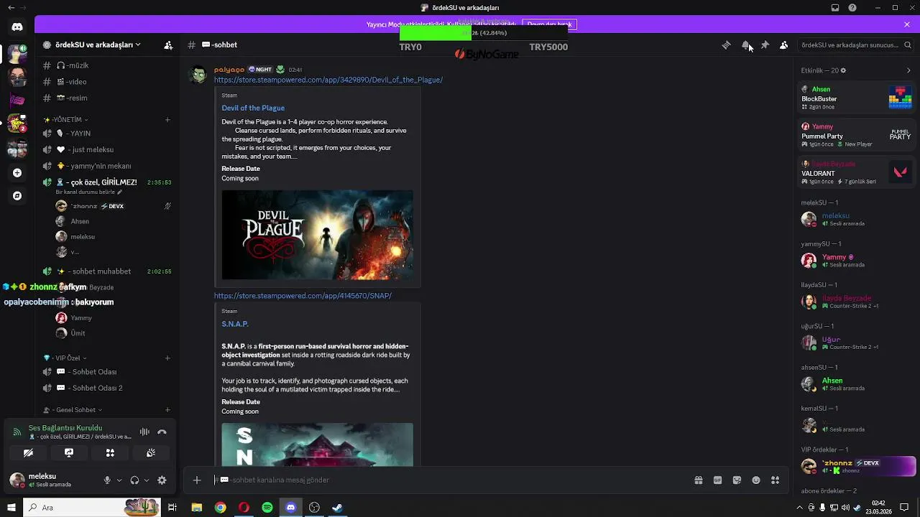Screen dimensions: 920x517
Task: Open discover servers compass icon
Action: coord(17,195)
